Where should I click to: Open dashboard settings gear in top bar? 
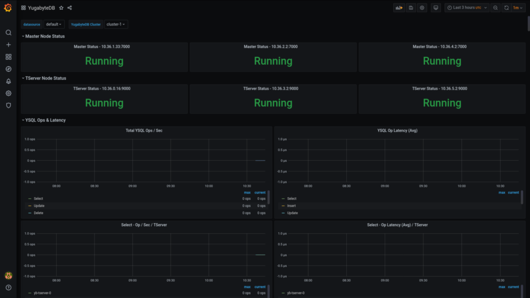(x=422, y=8)
